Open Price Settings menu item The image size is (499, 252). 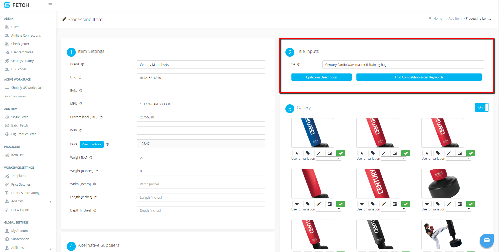[x=21, y=184]
